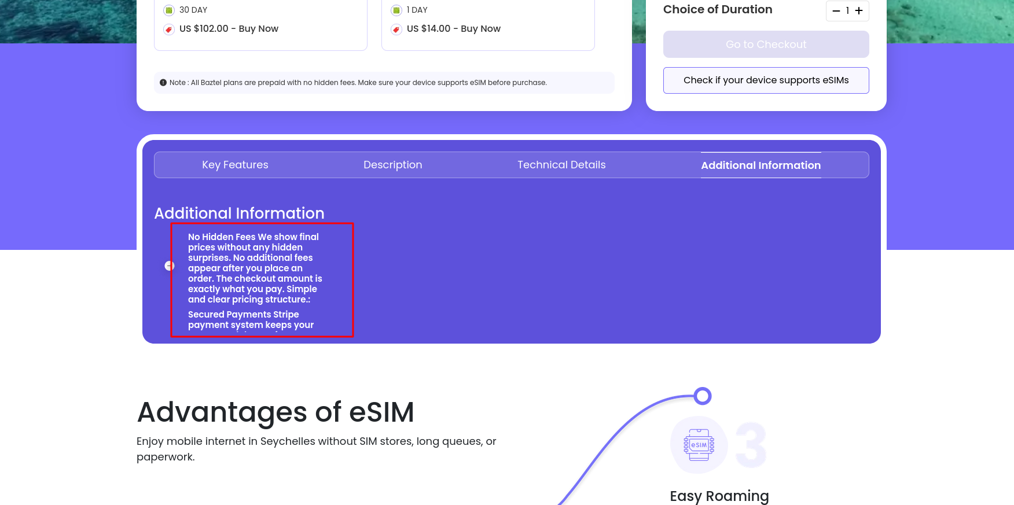Choose the US $102.00 - Buy Now plan

(229, 29)
